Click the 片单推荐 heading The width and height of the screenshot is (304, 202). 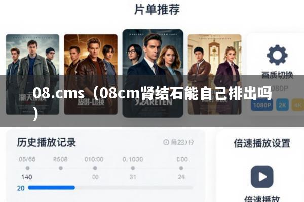157,9
